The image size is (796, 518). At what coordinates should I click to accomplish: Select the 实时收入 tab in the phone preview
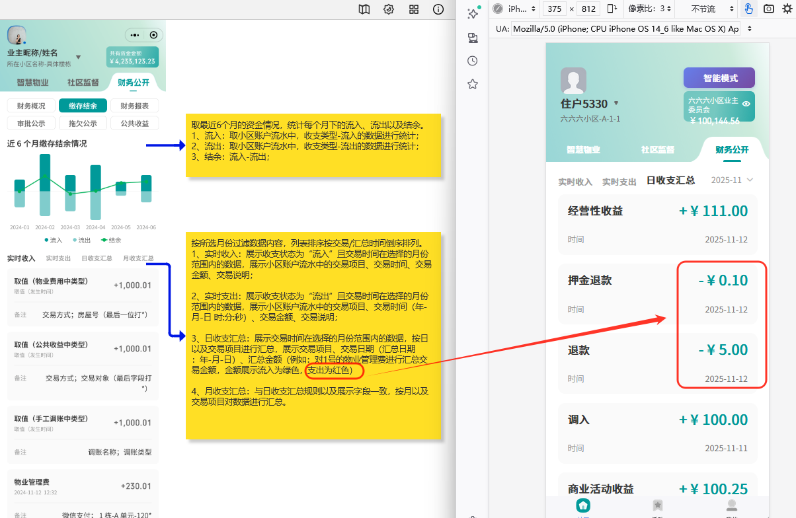pos(575,182)
